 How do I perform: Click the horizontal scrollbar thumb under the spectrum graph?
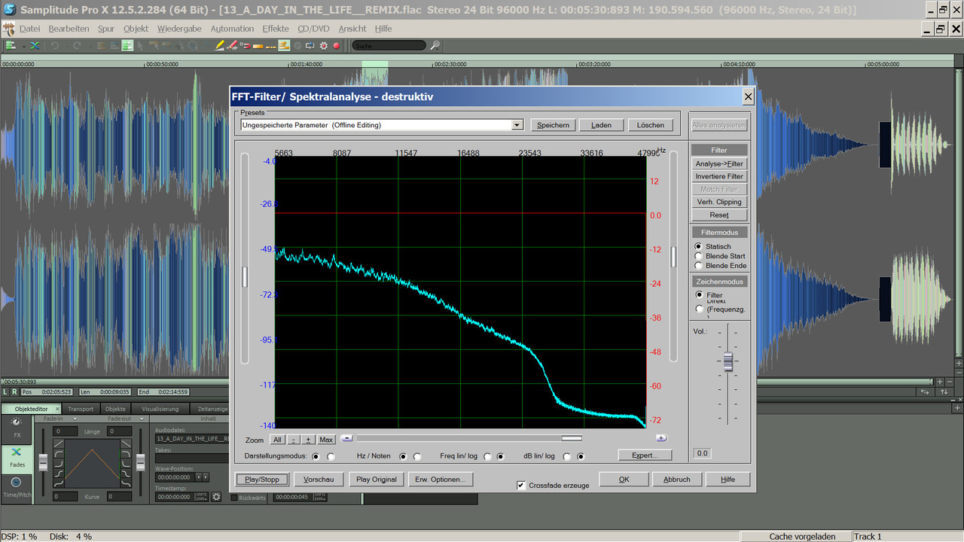coord(572,437)
